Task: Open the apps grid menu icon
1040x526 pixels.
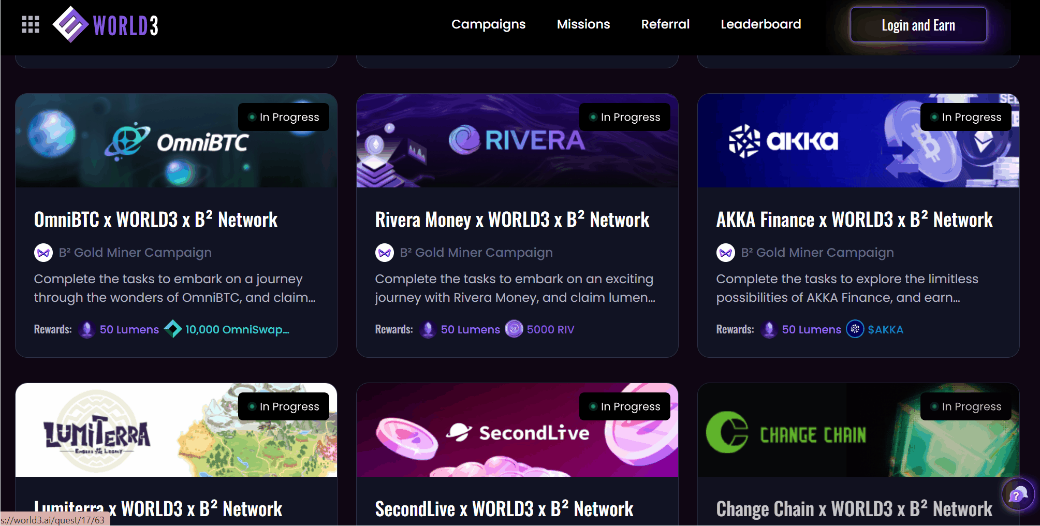Action: pos(31,24)
